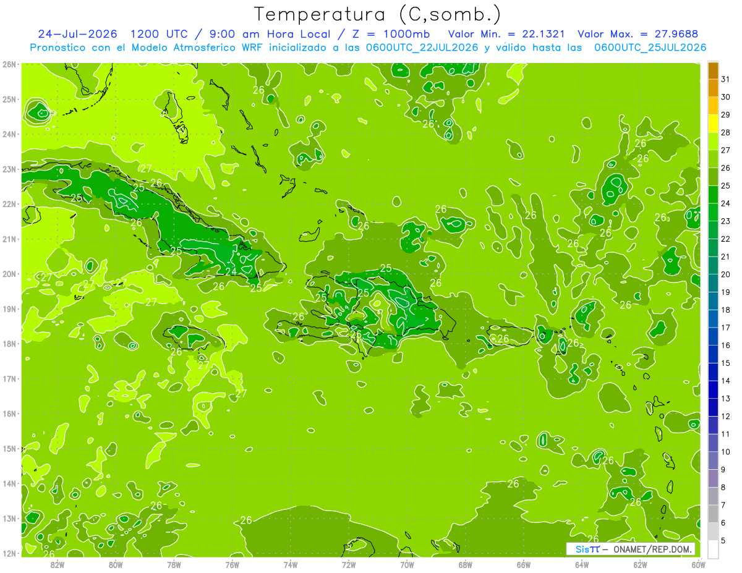Viewport: 742px width, 573px height.
Task: Click the longitude label "62W"
Action: click(640, 564)
